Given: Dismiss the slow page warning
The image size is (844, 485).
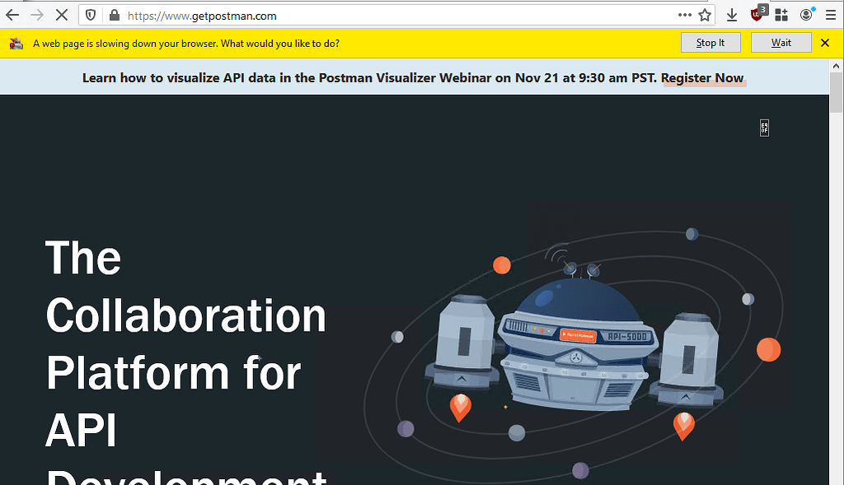Looking at the screenshot, I should coord(825,42).
